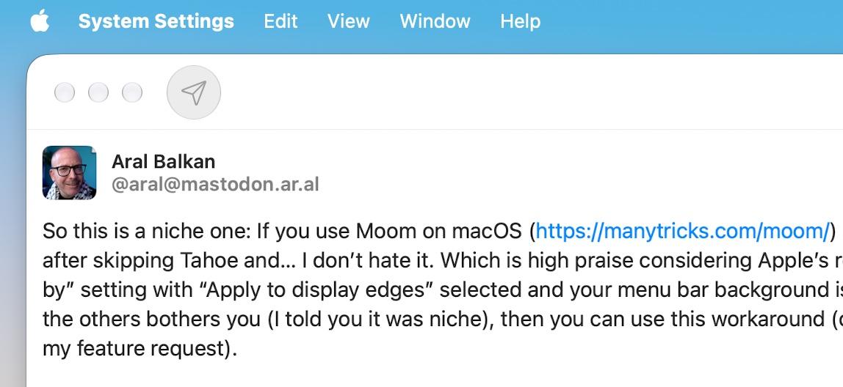Open the Apple menu

[x=40, y=21]
